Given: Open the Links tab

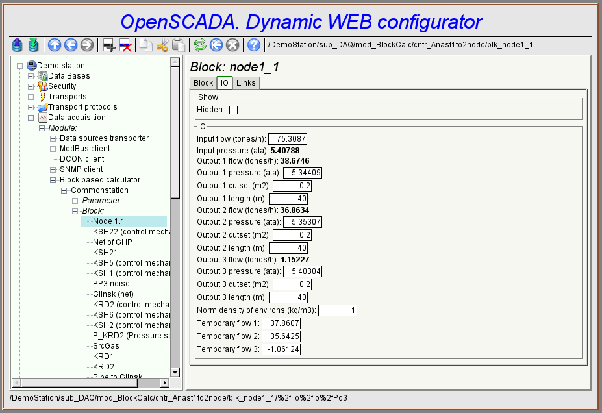Looking at the screenshot, I should (x=245, y=83).
